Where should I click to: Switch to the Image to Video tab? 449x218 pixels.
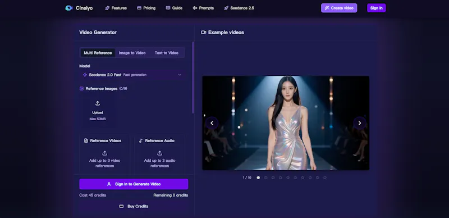(132, 53)
